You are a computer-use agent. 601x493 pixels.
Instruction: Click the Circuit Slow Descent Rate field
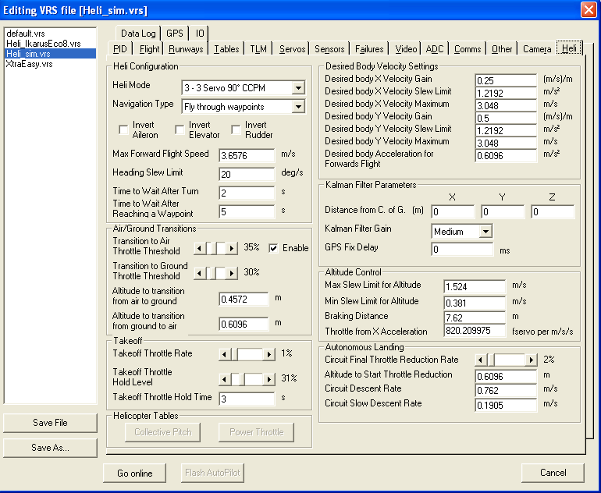506,406
